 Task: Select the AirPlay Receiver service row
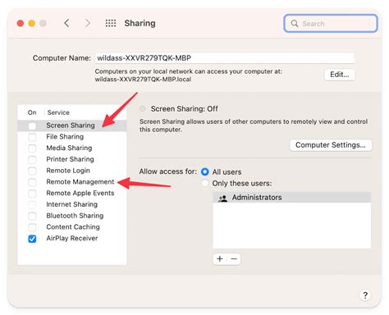(x=72, y=238)
